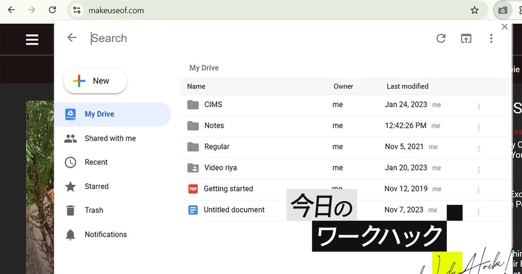Click the date 'Nov 7, 2023'

coord(404,210)
